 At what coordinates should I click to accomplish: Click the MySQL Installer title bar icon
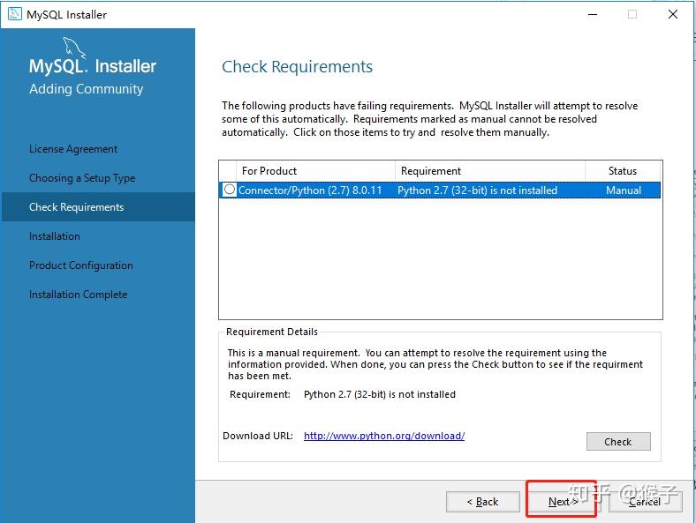pos(14,14)
